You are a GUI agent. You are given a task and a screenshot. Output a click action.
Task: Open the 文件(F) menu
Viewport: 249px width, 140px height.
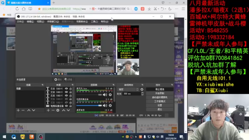pos(20,21)
